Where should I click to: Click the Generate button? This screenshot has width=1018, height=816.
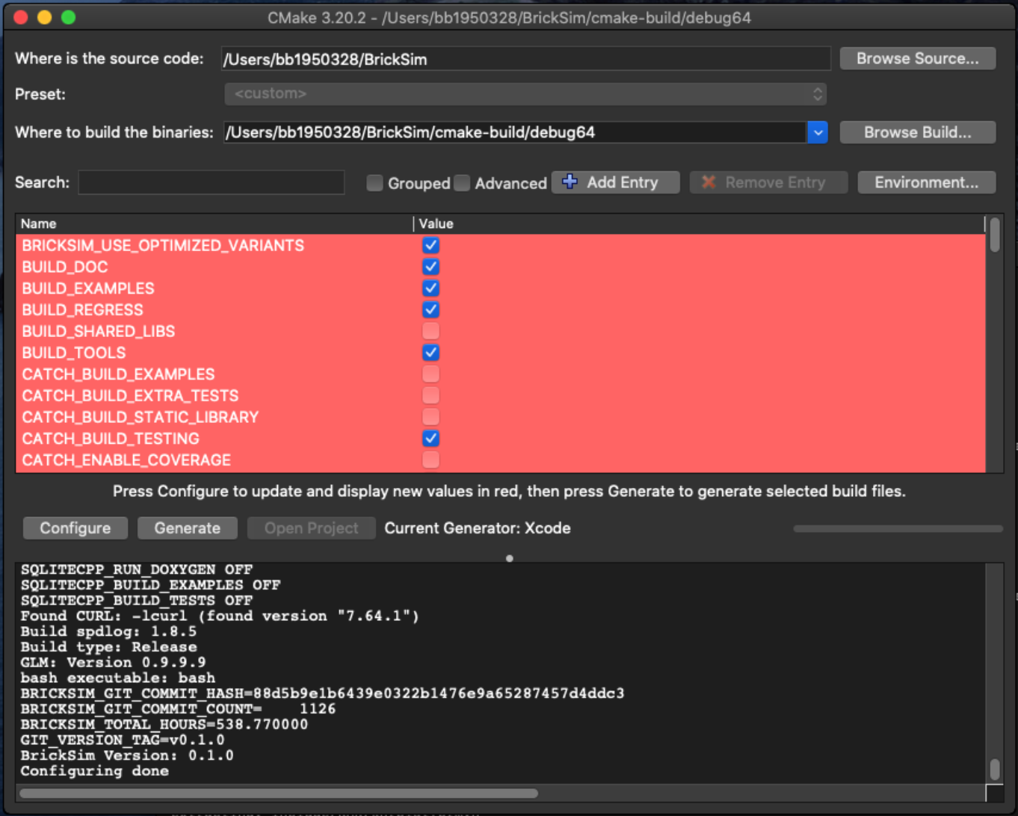pyautogui.click(x=187, y=528)
